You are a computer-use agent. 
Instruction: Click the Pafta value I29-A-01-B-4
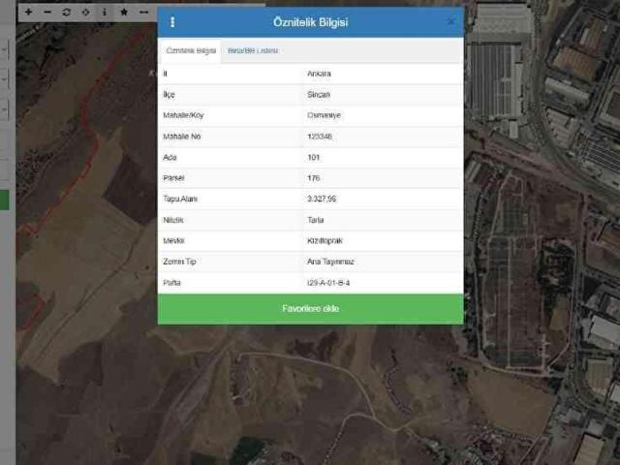click(327, 283)
